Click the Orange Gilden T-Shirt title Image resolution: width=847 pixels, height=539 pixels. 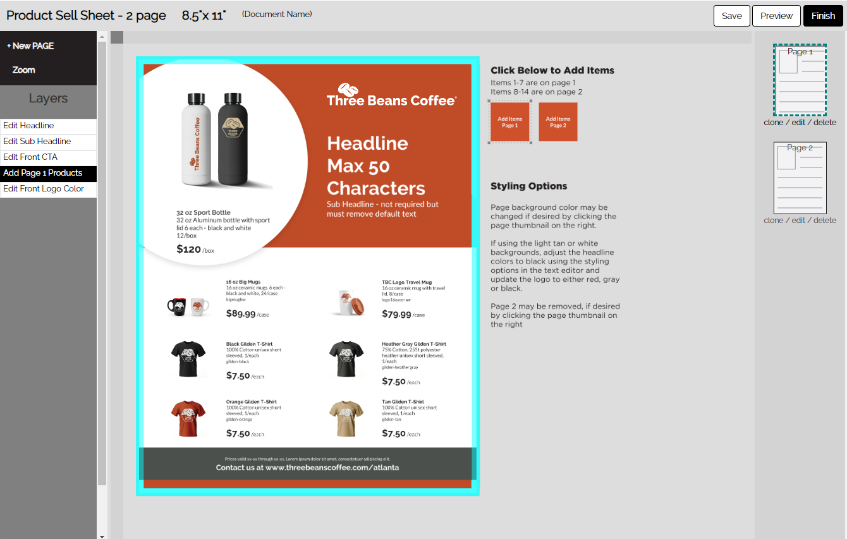[252, 402]
